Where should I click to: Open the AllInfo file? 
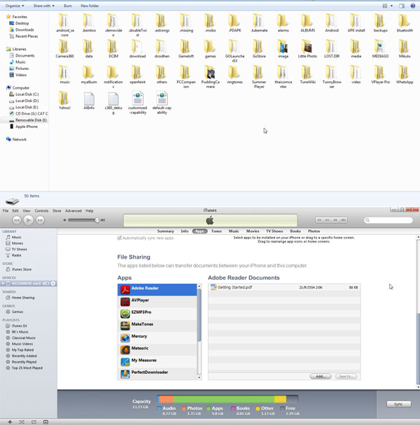[89, 101]
